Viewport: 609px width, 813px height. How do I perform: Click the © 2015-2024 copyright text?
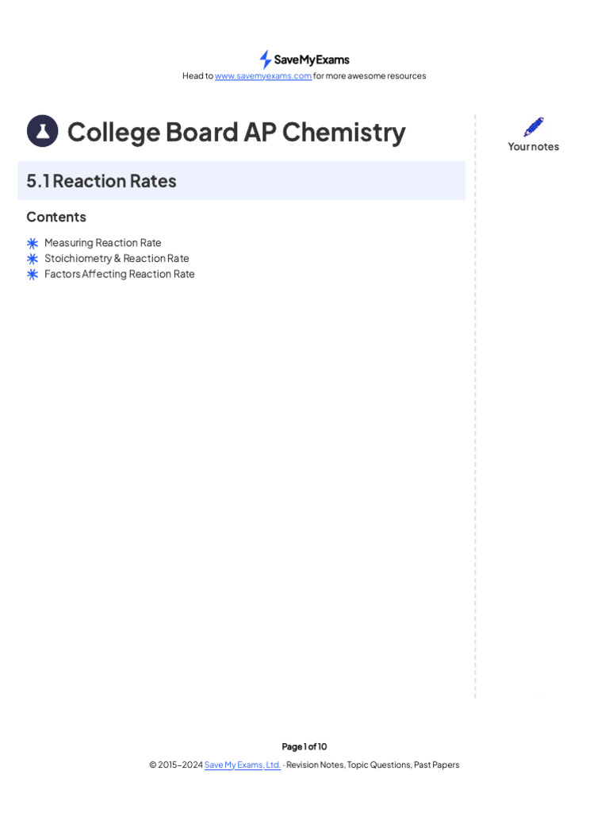(x=176, y=765)
